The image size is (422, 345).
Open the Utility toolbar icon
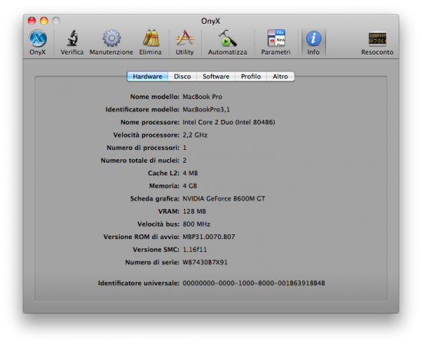[x=185, y=42]
